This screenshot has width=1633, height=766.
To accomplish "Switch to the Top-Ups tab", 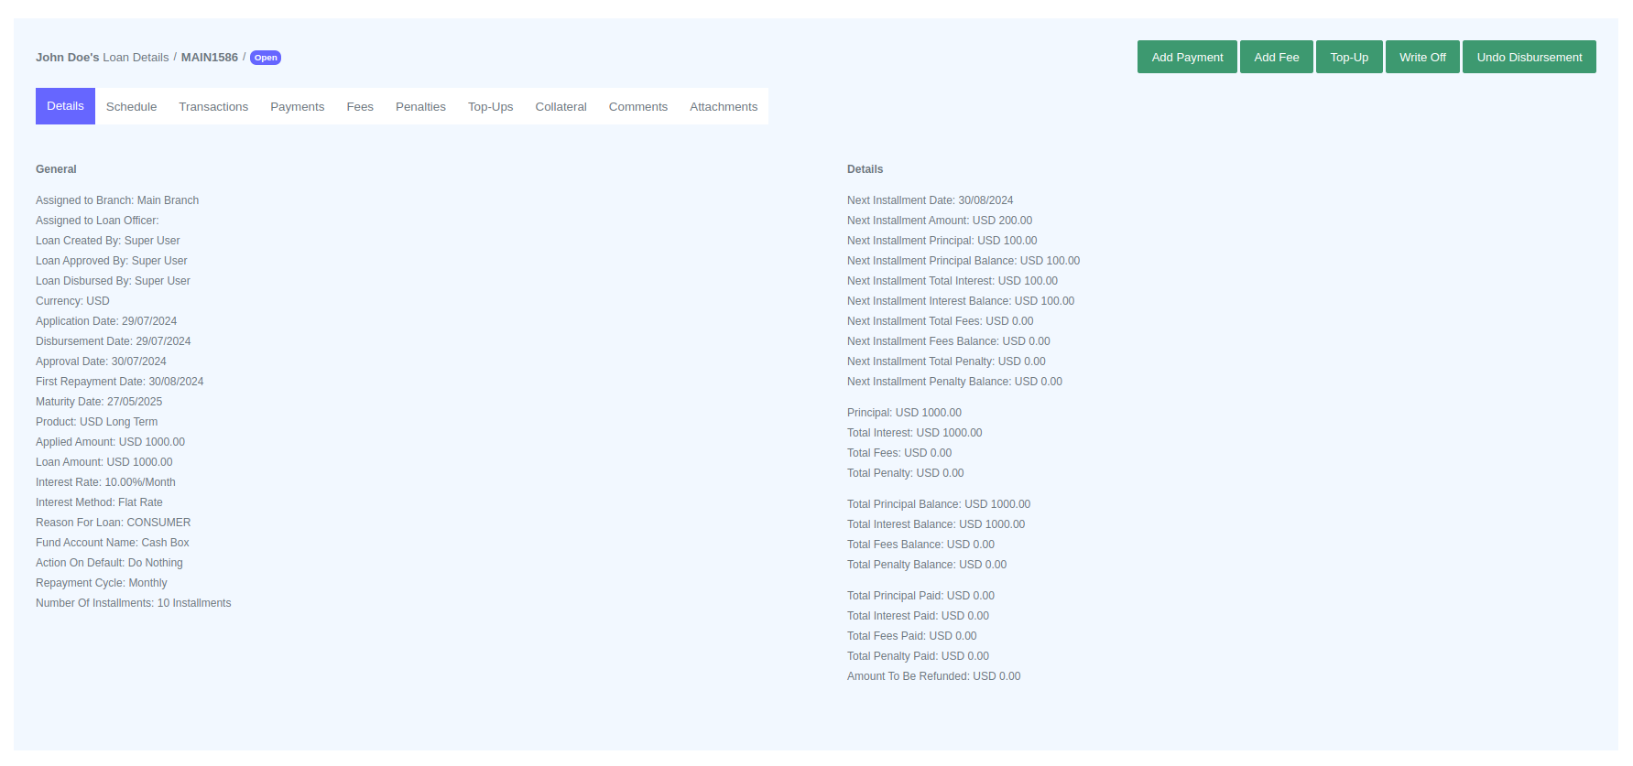I will click(x=490, y=107).
